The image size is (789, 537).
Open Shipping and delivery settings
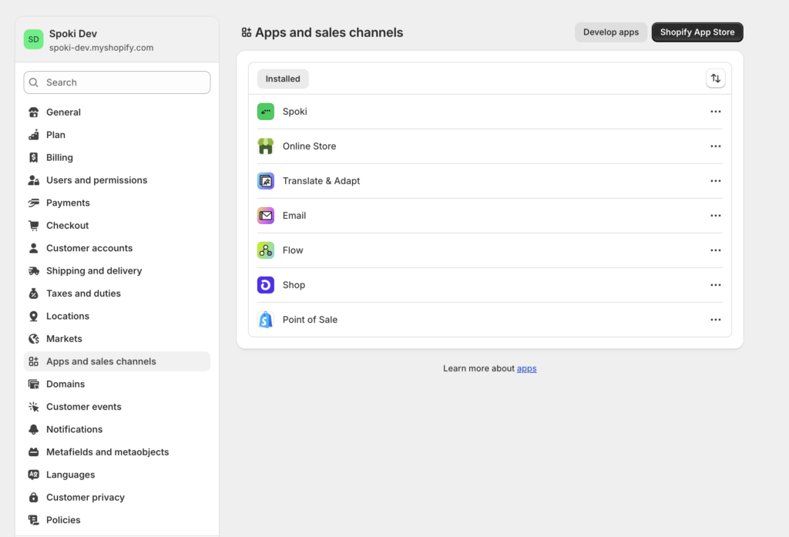(94, 270)
